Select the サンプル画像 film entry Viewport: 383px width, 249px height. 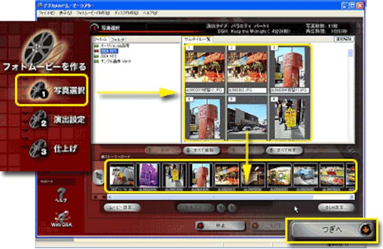pos(113,61)
